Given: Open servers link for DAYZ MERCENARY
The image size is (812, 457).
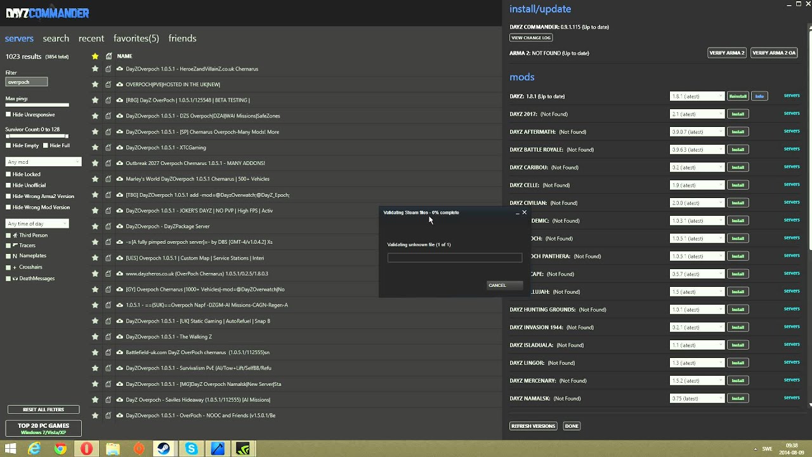Looking at the screenshot, I should click(x=792, y=380).
